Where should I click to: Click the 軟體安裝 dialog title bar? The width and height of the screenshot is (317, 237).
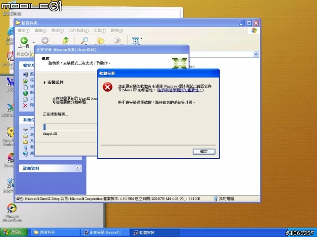158,73
